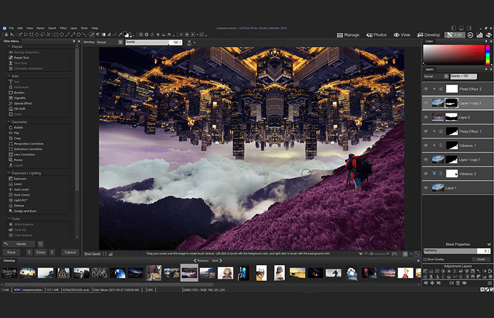Screen dimensions: 494x318
Task: Toggle visibility of Vibrance 1 layer
Action: coord(426,145)
